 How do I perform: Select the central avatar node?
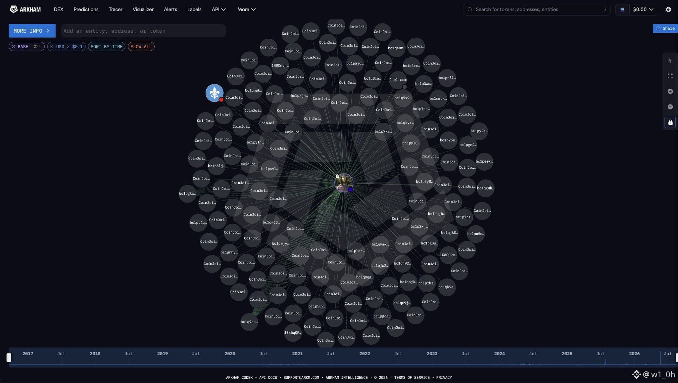click(x=344, y=183)
